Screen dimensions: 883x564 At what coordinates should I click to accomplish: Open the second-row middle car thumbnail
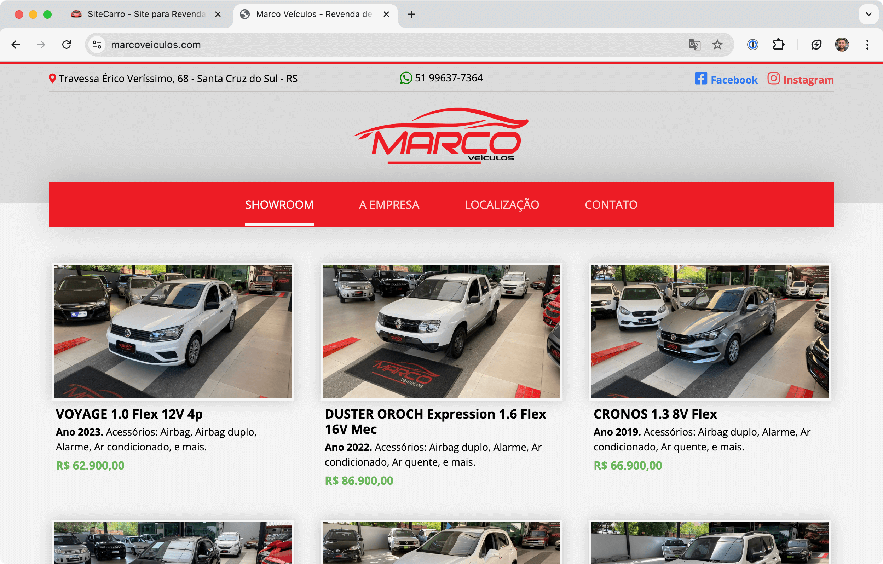(x=441, y=543)
